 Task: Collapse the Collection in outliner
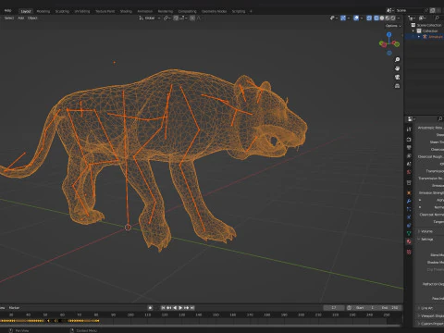tap(413, 31)
